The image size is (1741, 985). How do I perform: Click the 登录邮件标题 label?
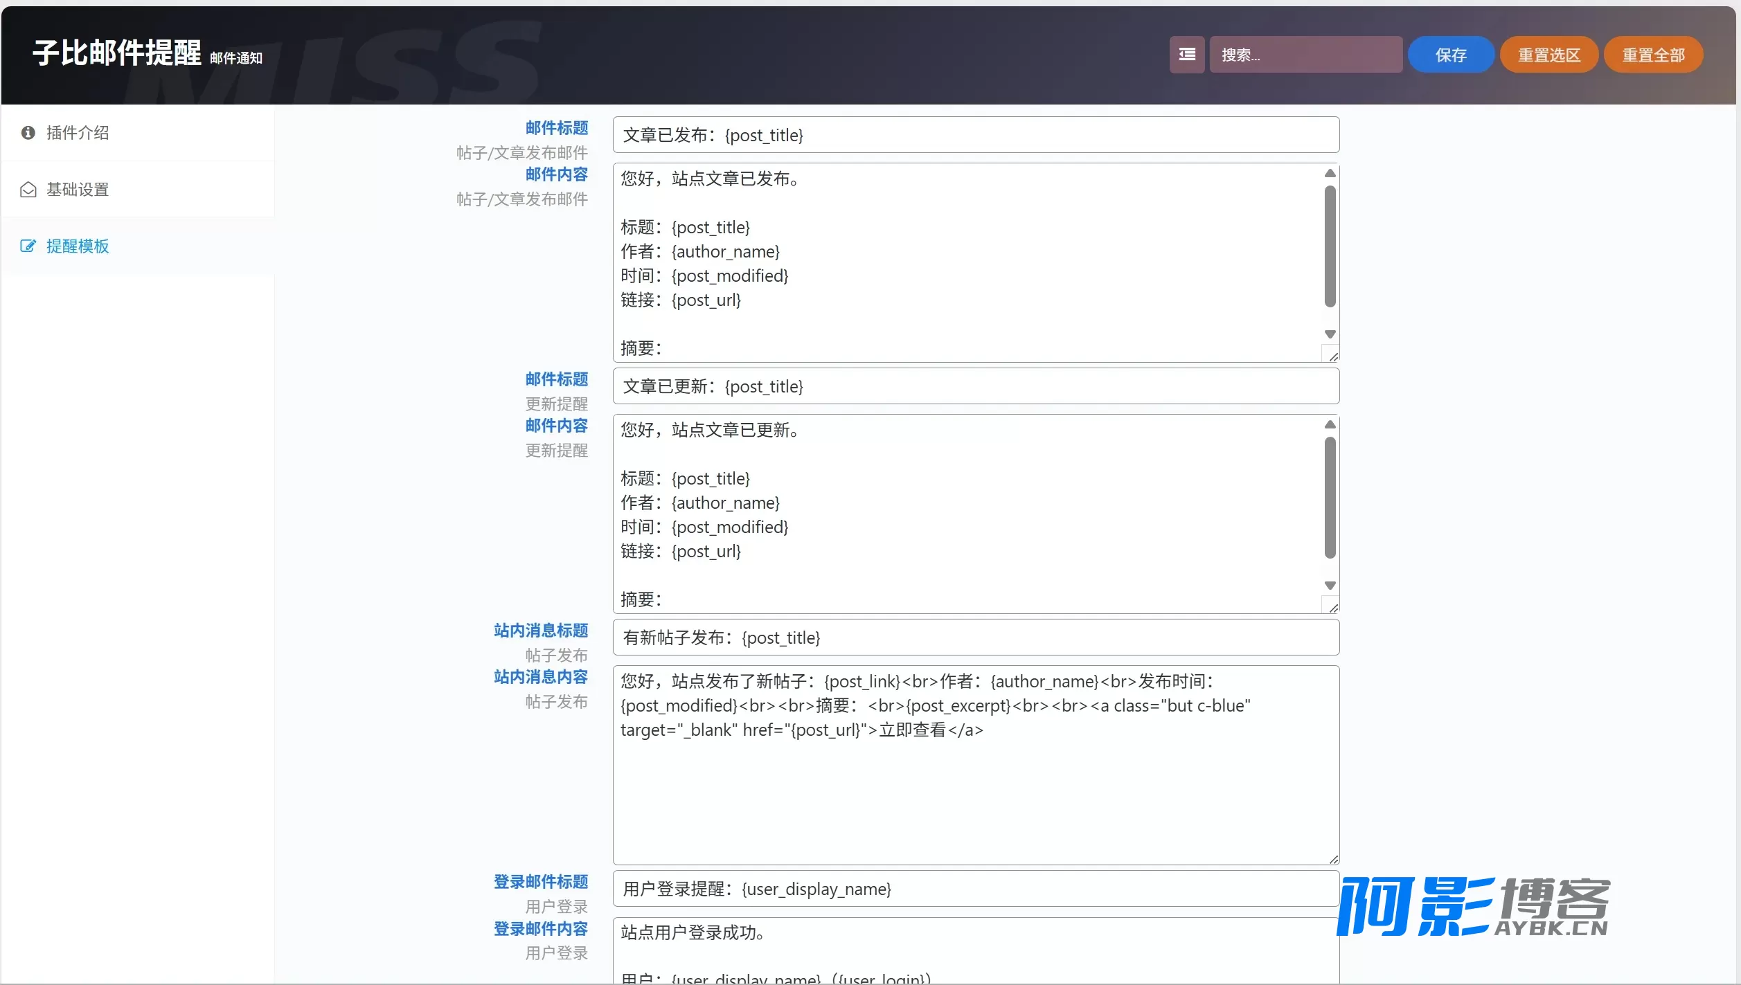click(x=541, y=882)
